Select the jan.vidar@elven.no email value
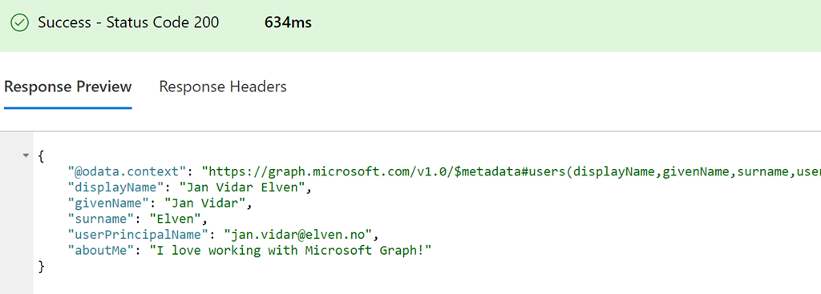Image resolution: width=821 pixels, height=294 pixels. 298,235
